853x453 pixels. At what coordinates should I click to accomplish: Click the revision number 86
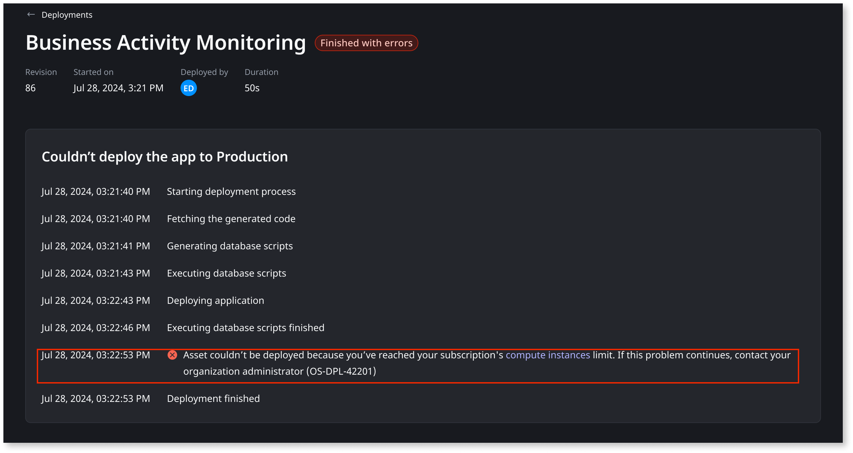31,88
